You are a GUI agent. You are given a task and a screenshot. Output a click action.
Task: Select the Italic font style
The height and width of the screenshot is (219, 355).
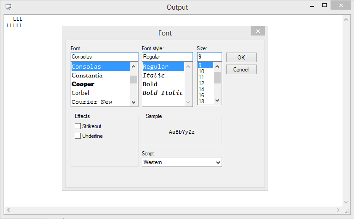[154, 76]
